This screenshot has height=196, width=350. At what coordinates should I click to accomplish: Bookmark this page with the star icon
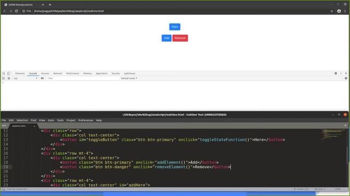332,11
